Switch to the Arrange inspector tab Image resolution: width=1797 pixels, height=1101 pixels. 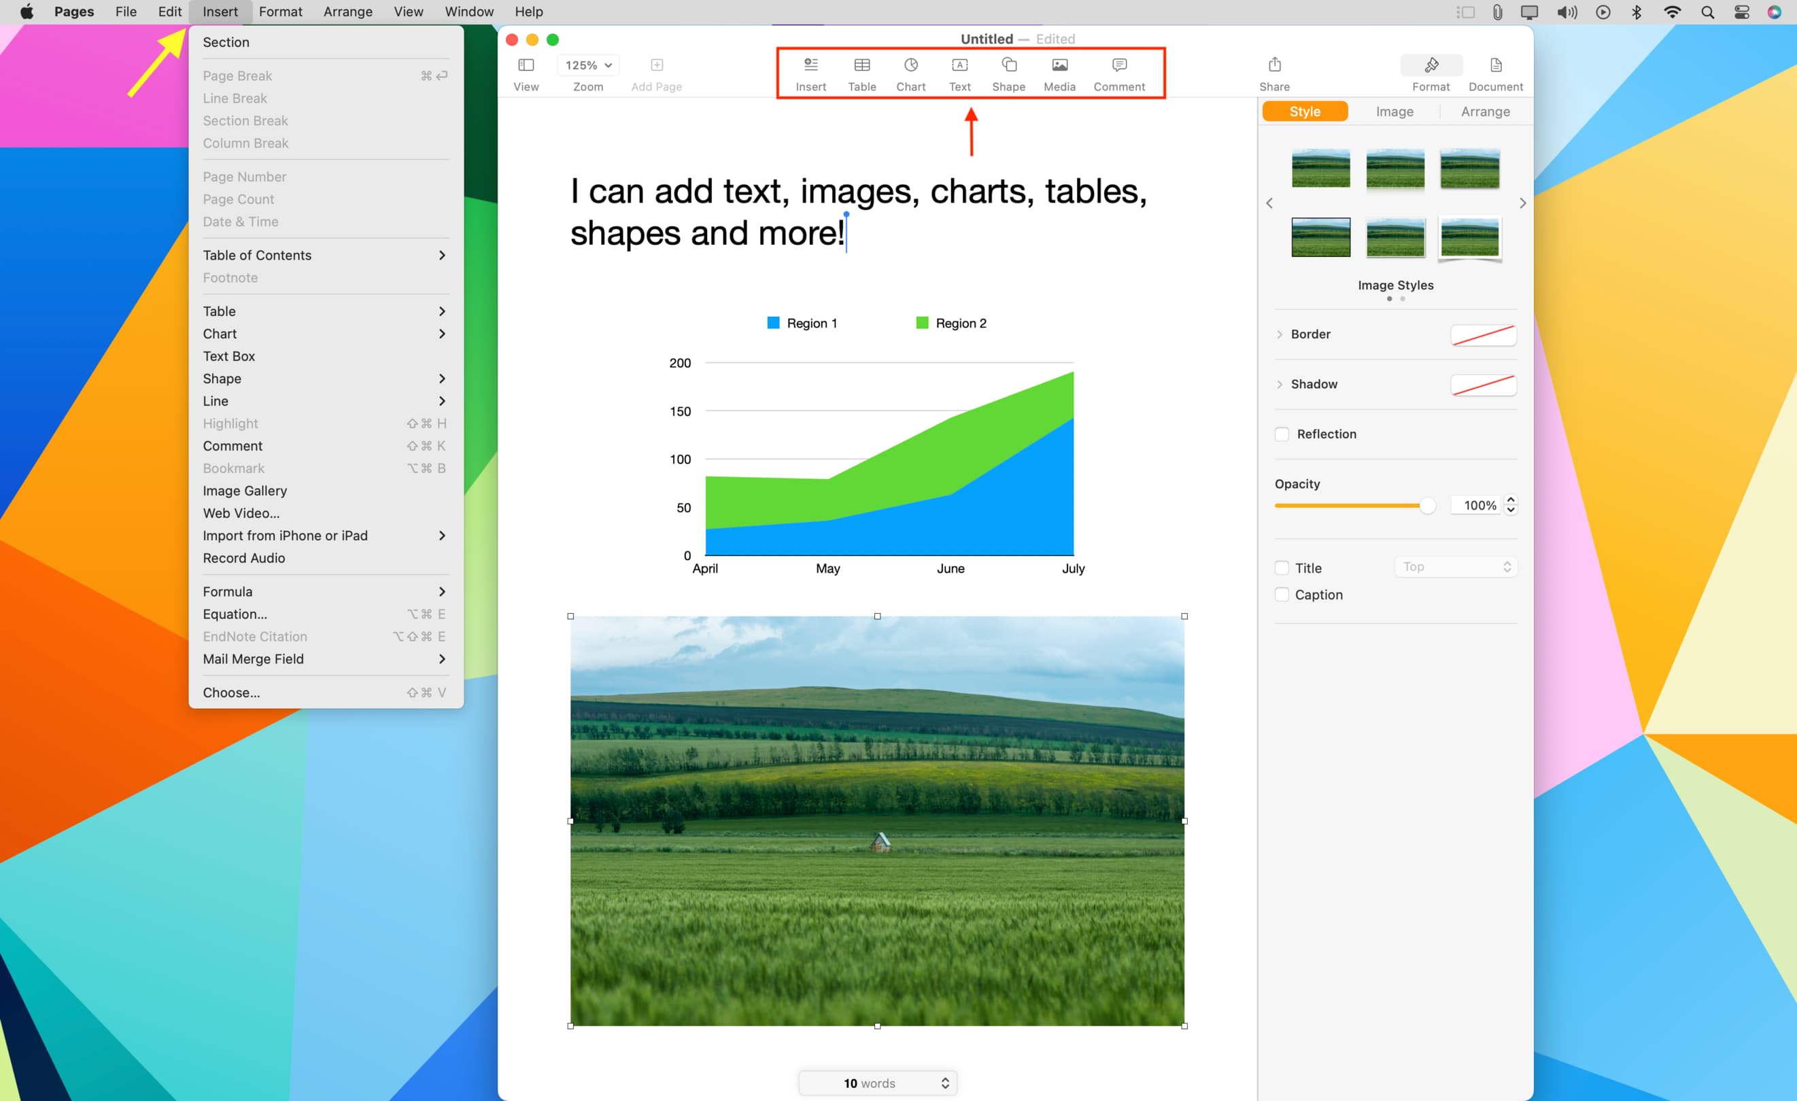[x=1485, y=111]
